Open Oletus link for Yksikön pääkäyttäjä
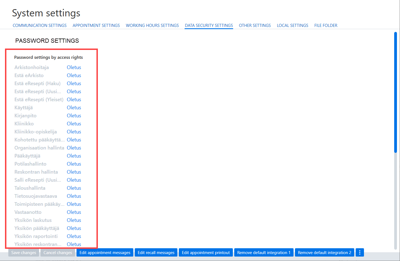 pyautogui.click(x=74, y=228)
